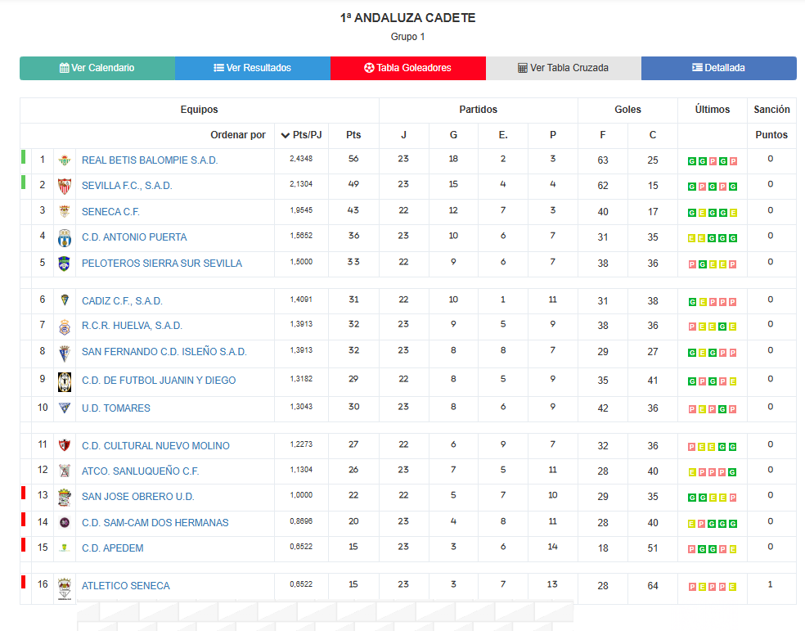Click Real Betis points value 56
The image size is (805, 631).
[353, 159]
